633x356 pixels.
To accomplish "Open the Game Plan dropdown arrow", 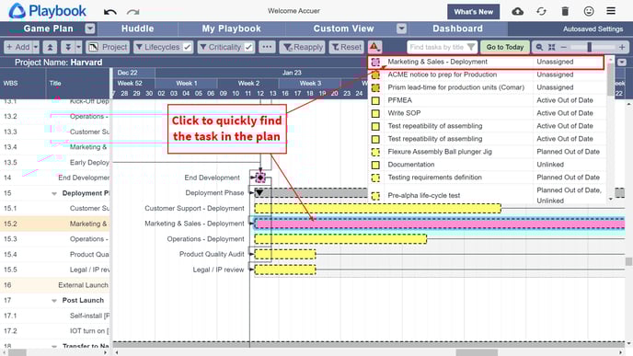I will pyautogui.click(x=90, y=29).
